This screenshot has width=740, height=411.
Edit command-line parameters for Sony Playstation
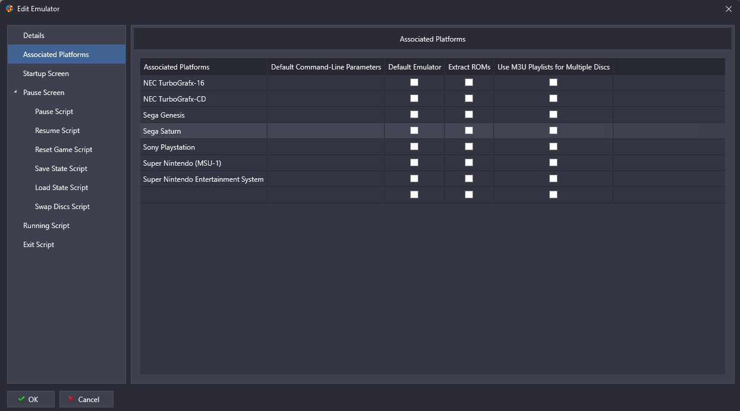[x=326, y=147]
